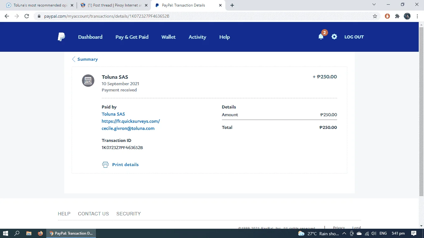The image size is (424, 238).
Task: Close the Toluna opinion tab
Action: [72, 5]
